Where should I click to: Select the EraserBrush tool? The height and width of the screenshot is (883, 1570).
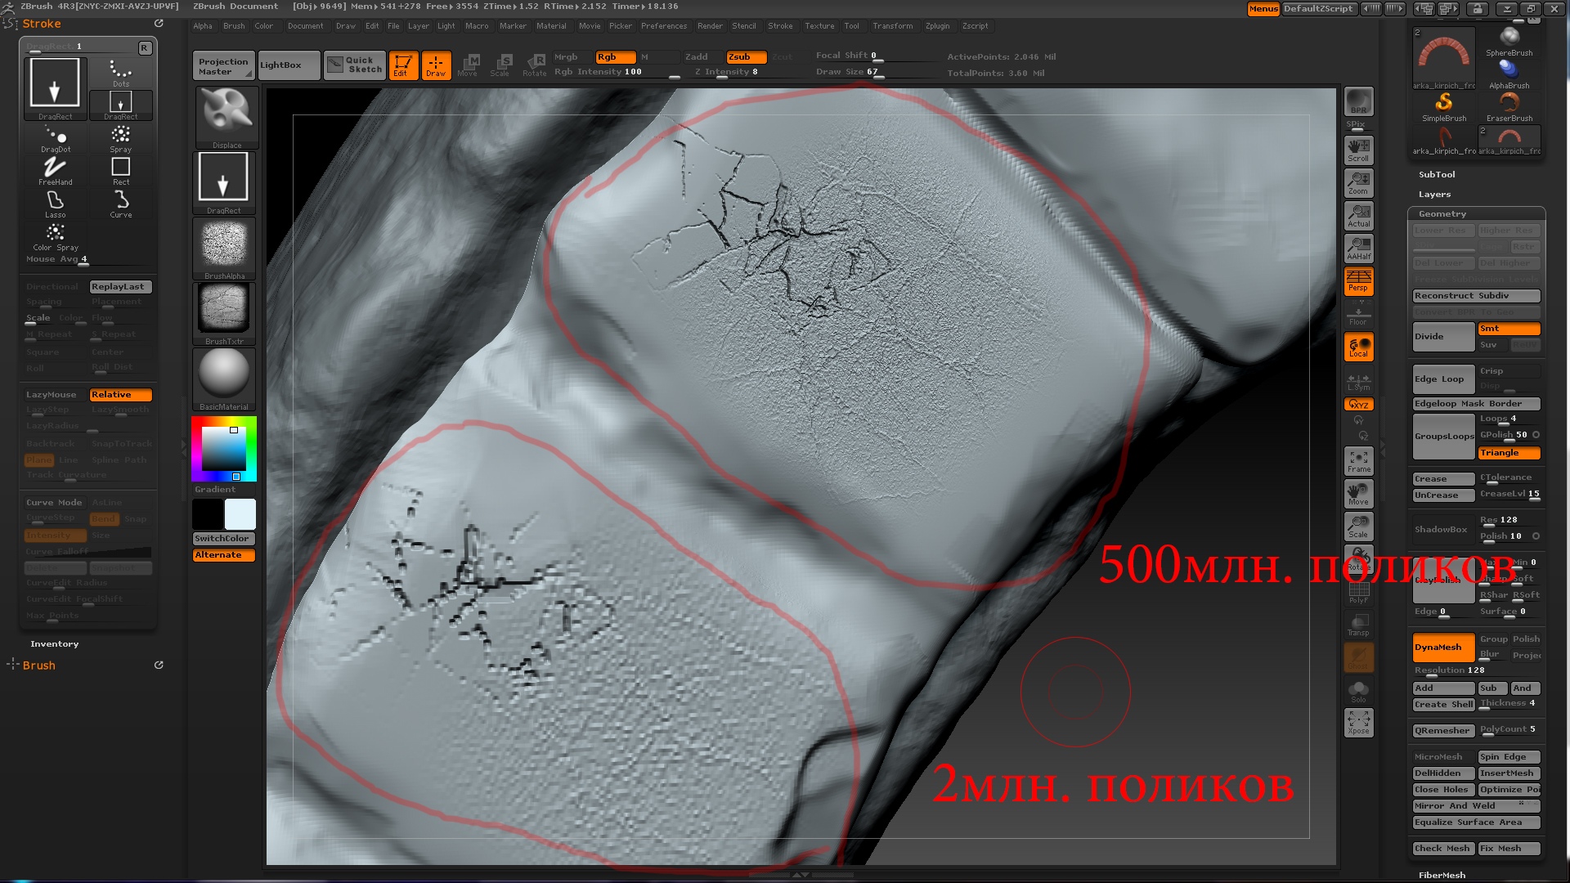(1509, 106)
